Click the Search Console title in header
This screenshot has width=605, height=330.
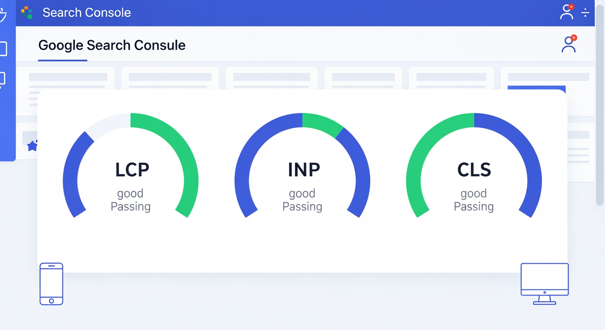click(x=86, y=12)
